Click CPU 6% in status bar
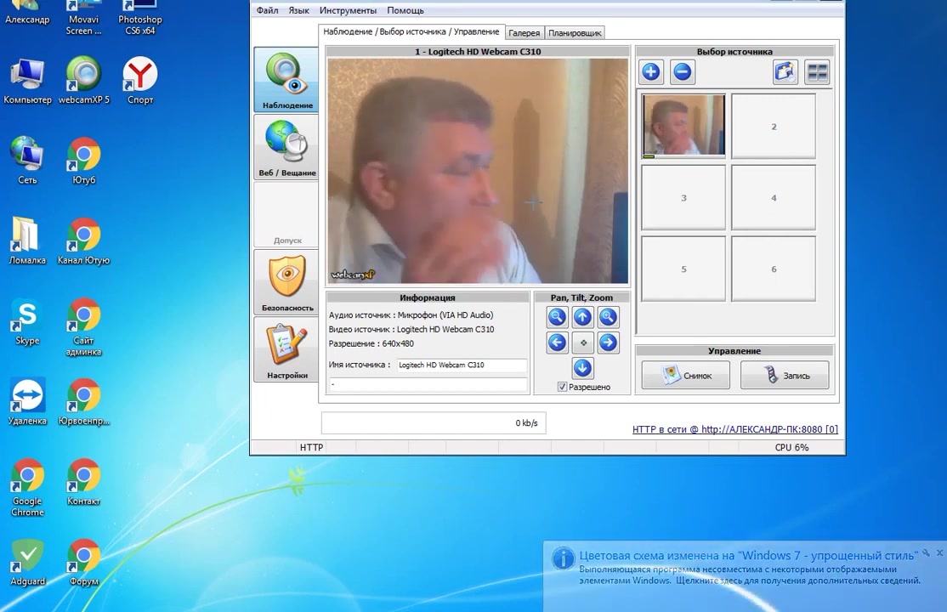The width and height of the screenshot is (947, 612). pyautogui.click(x=791, y=448)
